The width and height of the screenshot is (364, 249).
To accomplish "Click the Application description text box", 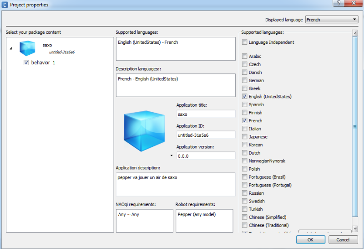I will point(175,184).
